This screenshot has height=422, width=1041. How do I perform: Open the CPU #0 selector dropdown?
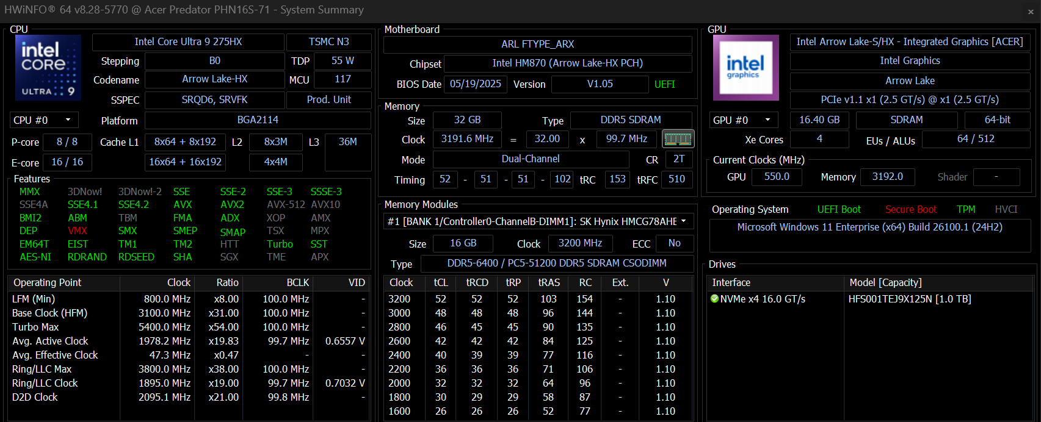[x=44, y=120]
